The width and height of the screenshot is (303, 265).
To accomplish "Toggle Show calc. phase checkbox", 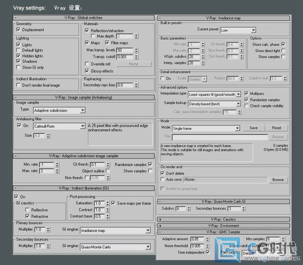I will pos(283,44).
